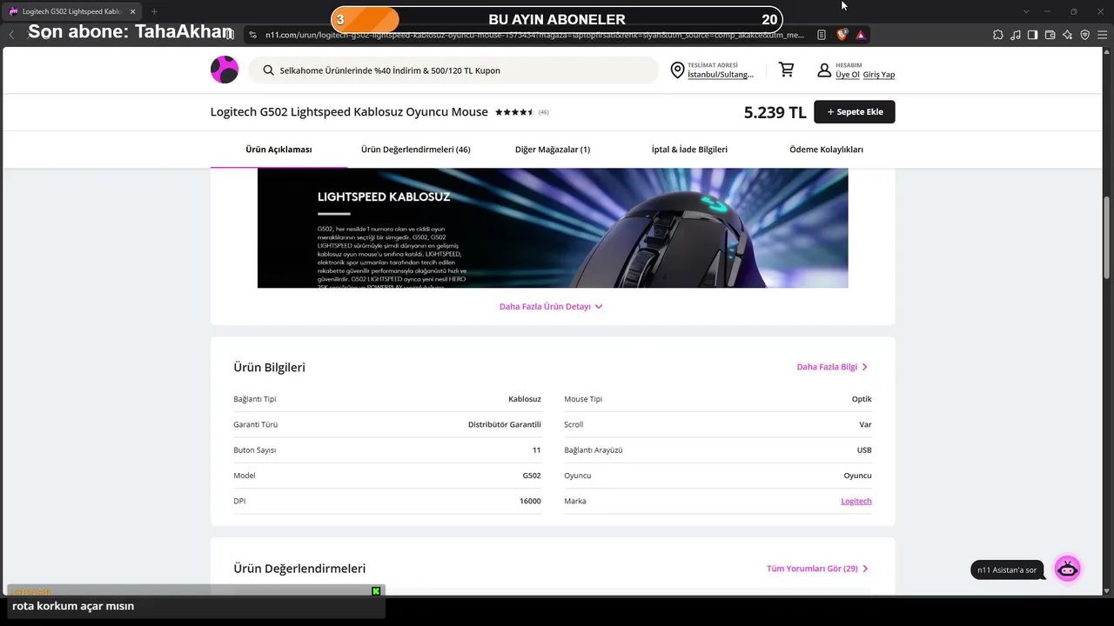Switch to Ürün Değerlendirmeleri (46) tab

point(416,150)
